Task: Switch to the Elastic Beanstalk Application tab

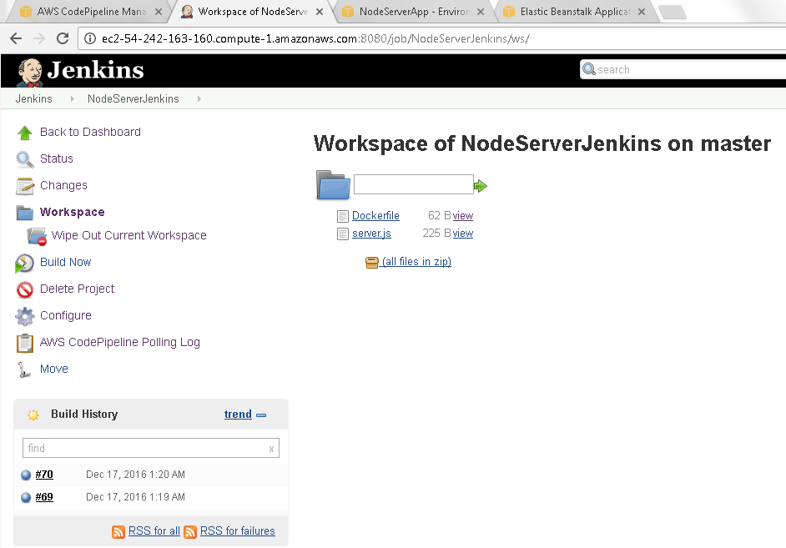Action: [574, 12]
